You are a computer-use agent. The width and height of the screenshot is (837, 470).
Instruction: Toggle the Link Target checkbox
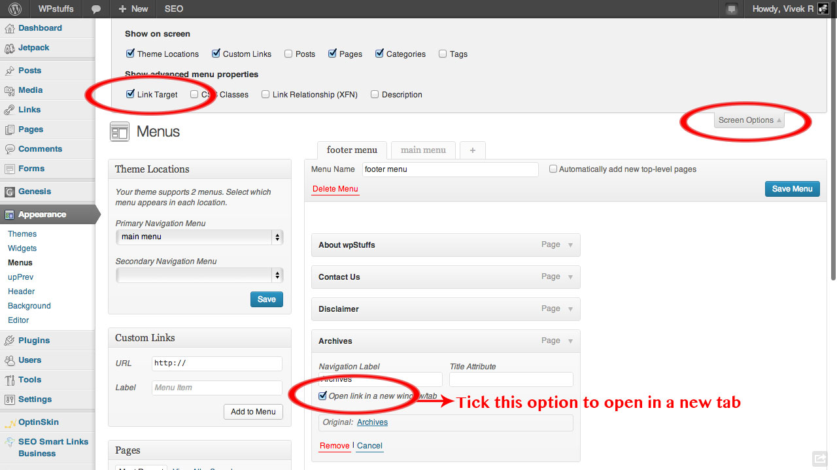(130, 94)
